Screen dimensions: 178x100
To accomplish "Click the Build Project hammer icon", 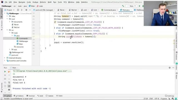I will (x=123, y=6).
